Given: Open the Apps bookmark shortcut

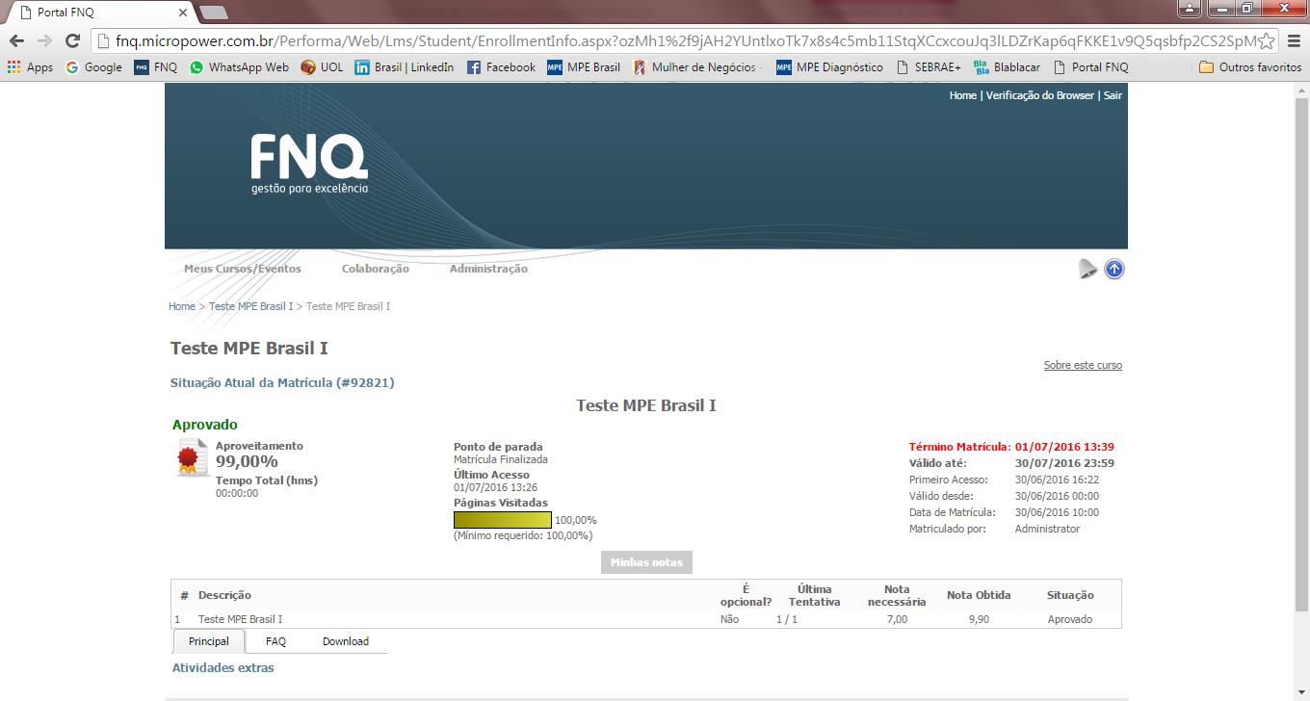Looking at the screenshot, I should 30,67.
